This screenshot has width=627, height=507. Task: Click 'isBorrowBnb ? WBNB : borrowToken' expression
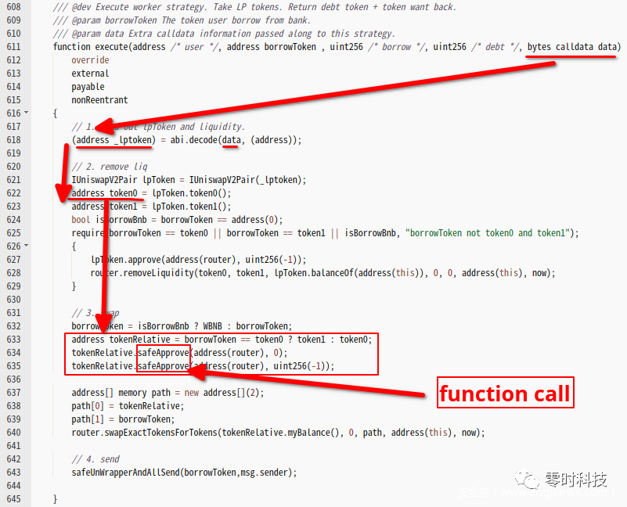214,326
